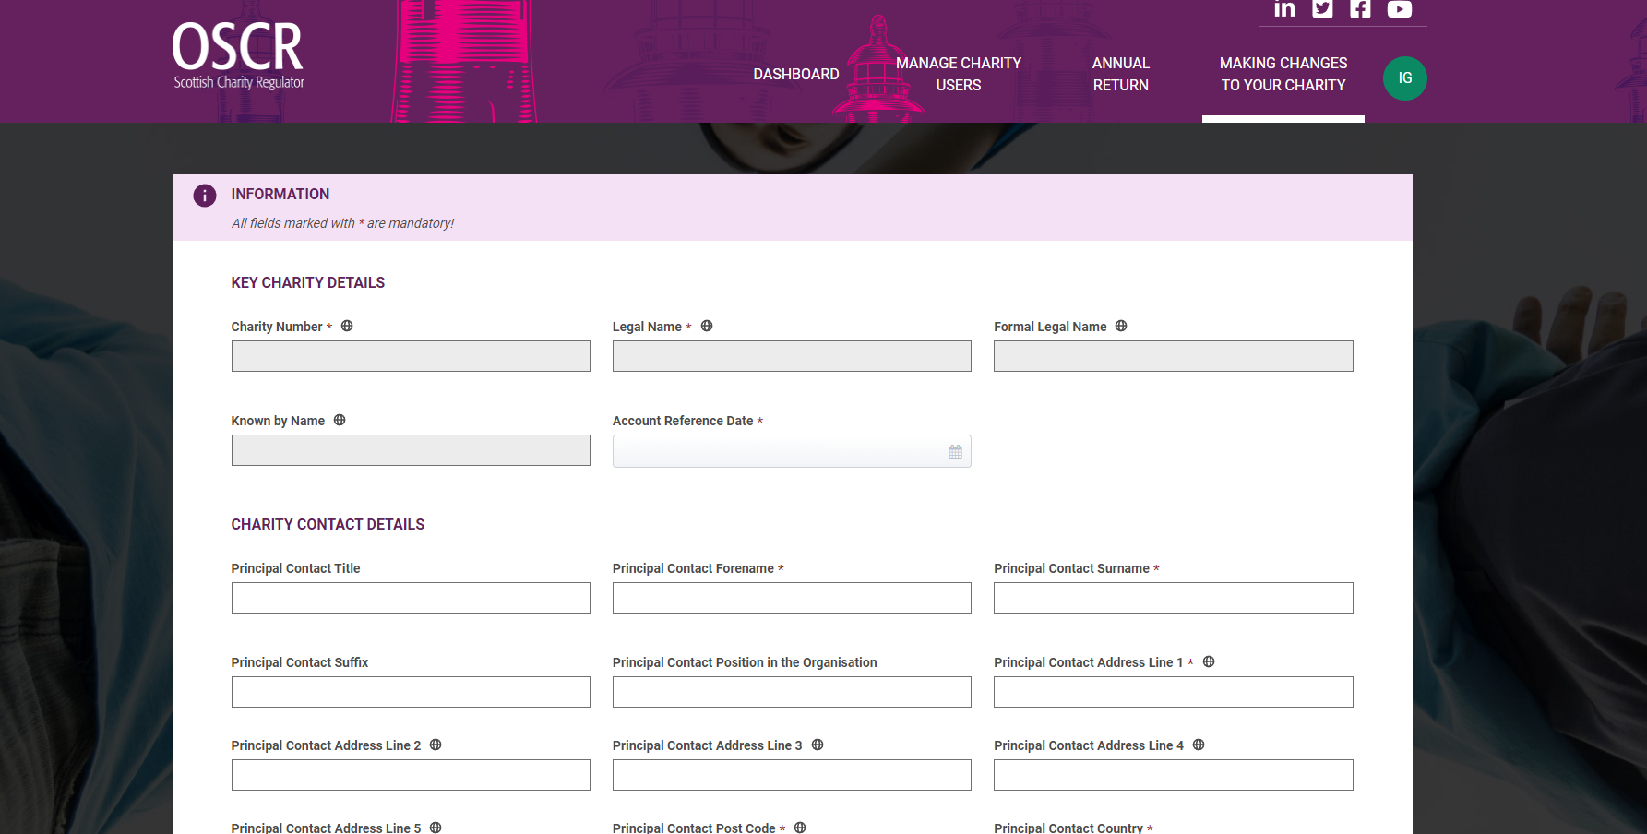Open the YouTube social icon
This screenshot has height=834, width=1647.
(x=1400, y=8)
